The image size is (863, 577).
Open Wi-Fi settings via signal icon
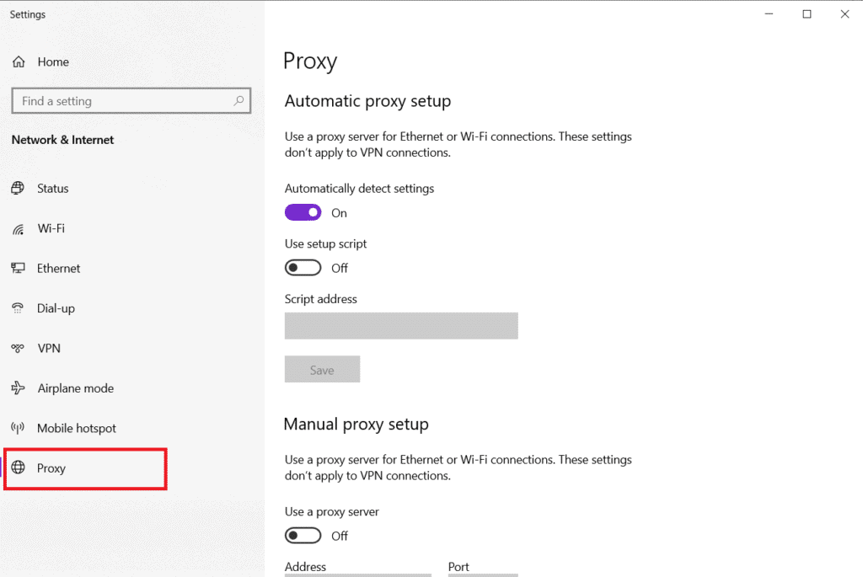19,228
